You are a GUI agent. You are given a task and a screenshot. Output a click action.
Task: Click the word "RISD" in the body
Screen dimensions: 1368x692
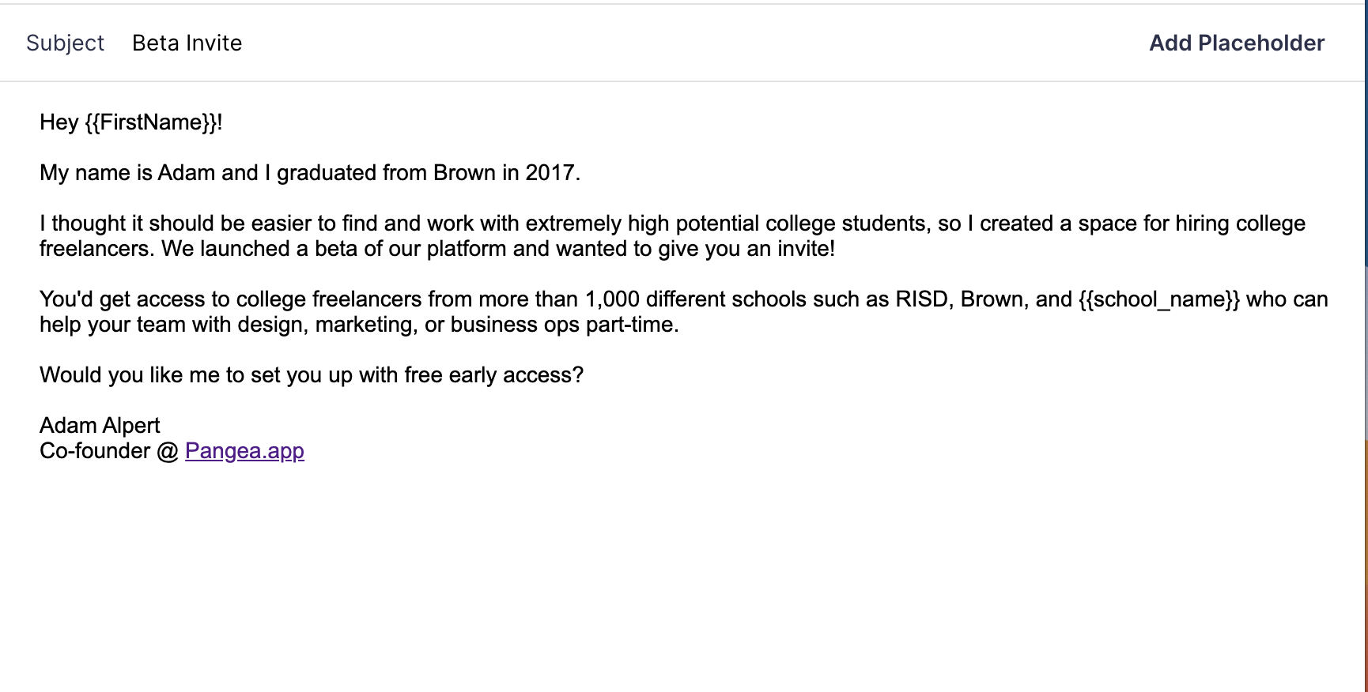click(x=921, y=299)
